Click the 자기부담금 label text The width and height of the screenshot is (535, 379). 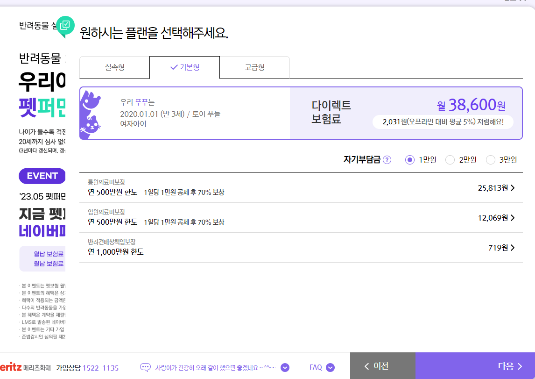(x=362, y=160)
